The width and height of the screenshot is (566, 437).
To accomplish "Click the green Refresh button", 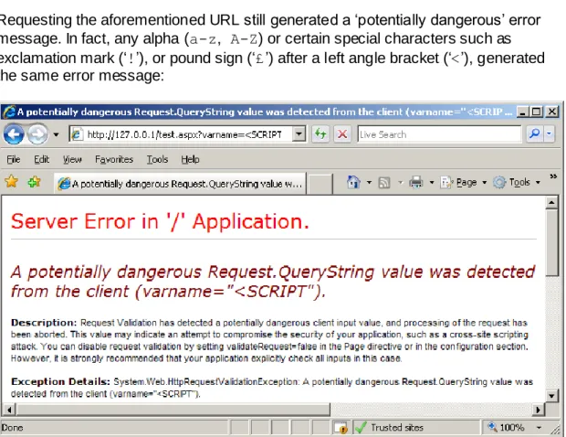I will pyautogui.click(x=320, y=134).
